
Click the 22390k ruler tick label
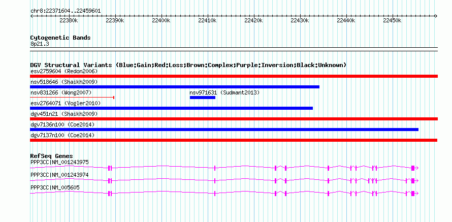point(115,20)
